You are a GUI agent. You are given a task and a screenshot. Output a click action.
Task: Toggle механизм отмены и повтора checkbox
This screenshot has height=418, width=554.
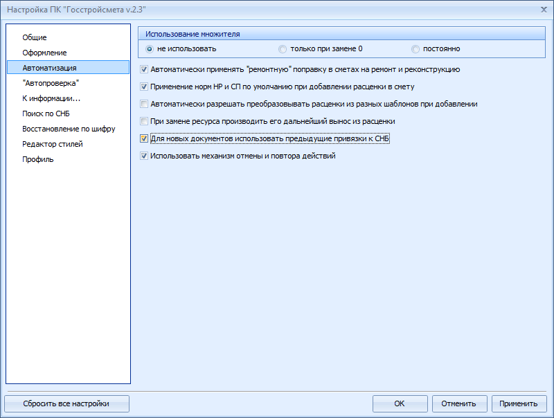pos(144,156)
